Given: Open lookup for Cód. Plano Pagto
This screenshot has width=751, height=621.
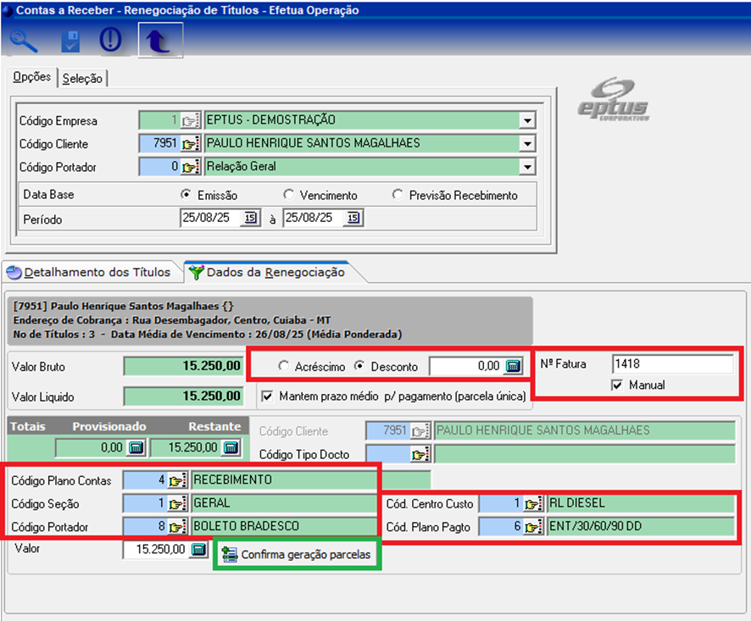Looking at the screenshot, I should [532, 527].
